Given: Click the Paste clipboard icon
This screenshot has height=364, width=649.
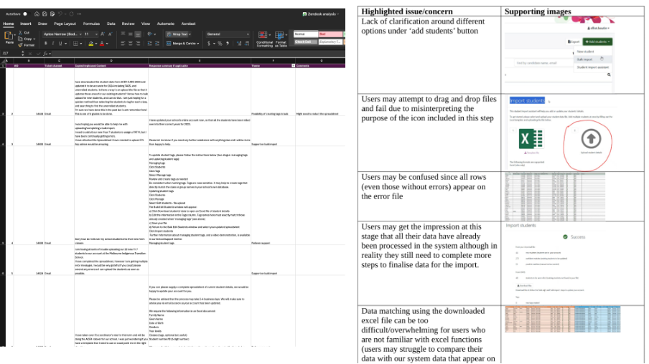Looking at the screenshot, I should (9, 37).
